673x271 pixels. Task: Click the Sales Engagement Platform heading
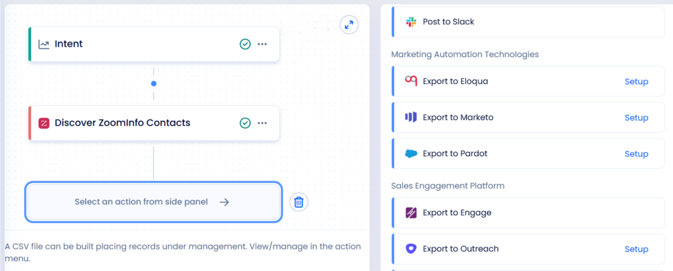[448, 186]
